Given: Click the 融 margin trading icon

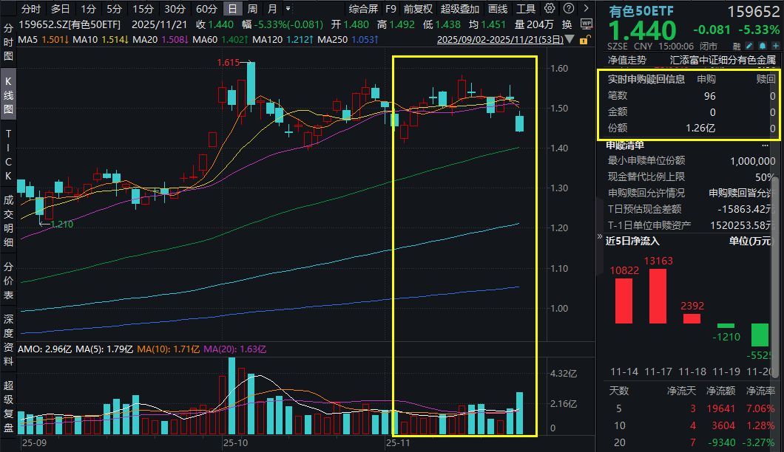Looking at the screenshot, I should (x=737, y=46).
